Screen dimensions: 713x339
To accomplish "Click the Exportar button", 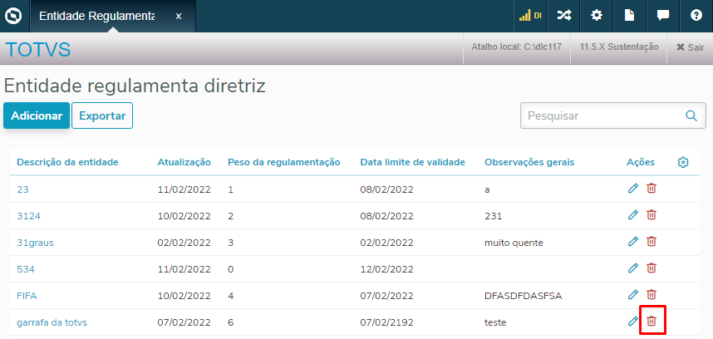I will (102, 115).
